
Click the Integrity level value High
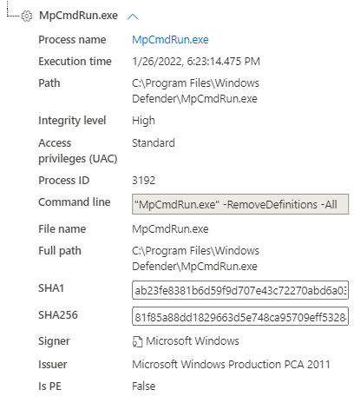pyautogui.click(x=143, y=121)
